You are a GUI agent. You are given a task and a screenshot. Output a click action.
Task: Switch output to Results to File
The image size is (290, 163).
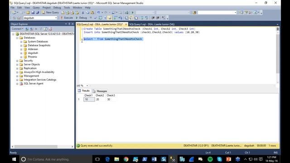pos(136,18)
